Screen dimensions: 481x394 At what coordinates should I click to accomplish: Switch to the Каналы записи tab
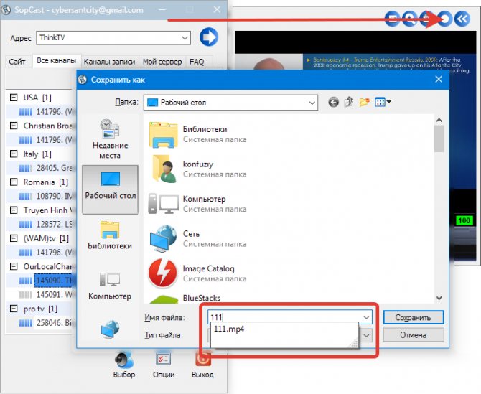(x=110, y=62)
